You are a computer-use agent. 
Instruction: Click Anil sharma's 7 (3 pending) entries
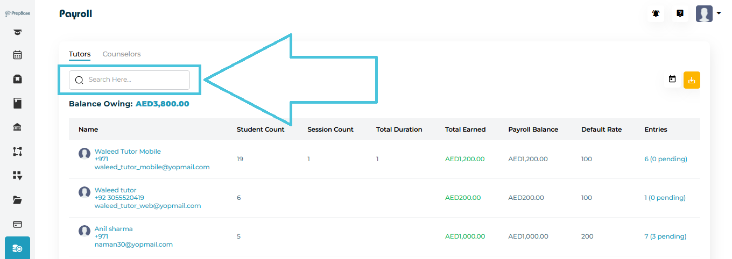[x=665, y=236]
